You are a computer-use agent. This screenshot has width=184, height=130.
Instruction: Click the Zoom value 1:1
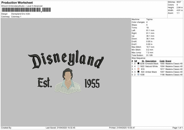(178, 13)
